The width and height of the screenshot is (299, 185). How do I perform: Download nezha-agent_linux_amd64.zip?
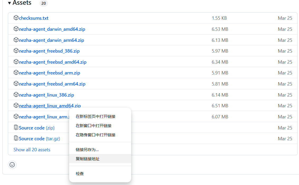point(50,106)
